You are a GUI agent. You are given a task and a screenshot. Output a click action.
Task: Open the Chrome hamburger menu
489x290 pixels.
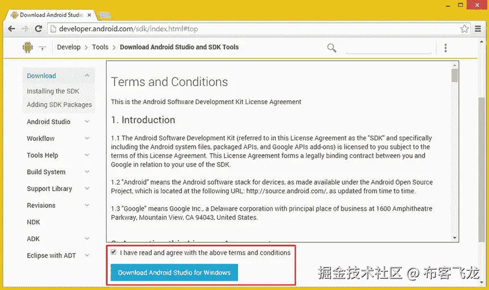tap(478, 29)
